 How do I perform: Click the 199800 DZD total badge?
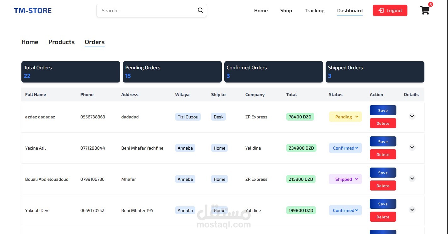[301, 210]
